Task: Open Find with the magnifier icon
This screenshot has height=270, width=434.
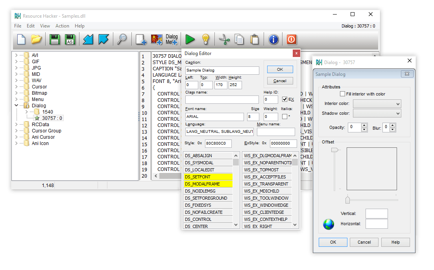Action: 122,40
